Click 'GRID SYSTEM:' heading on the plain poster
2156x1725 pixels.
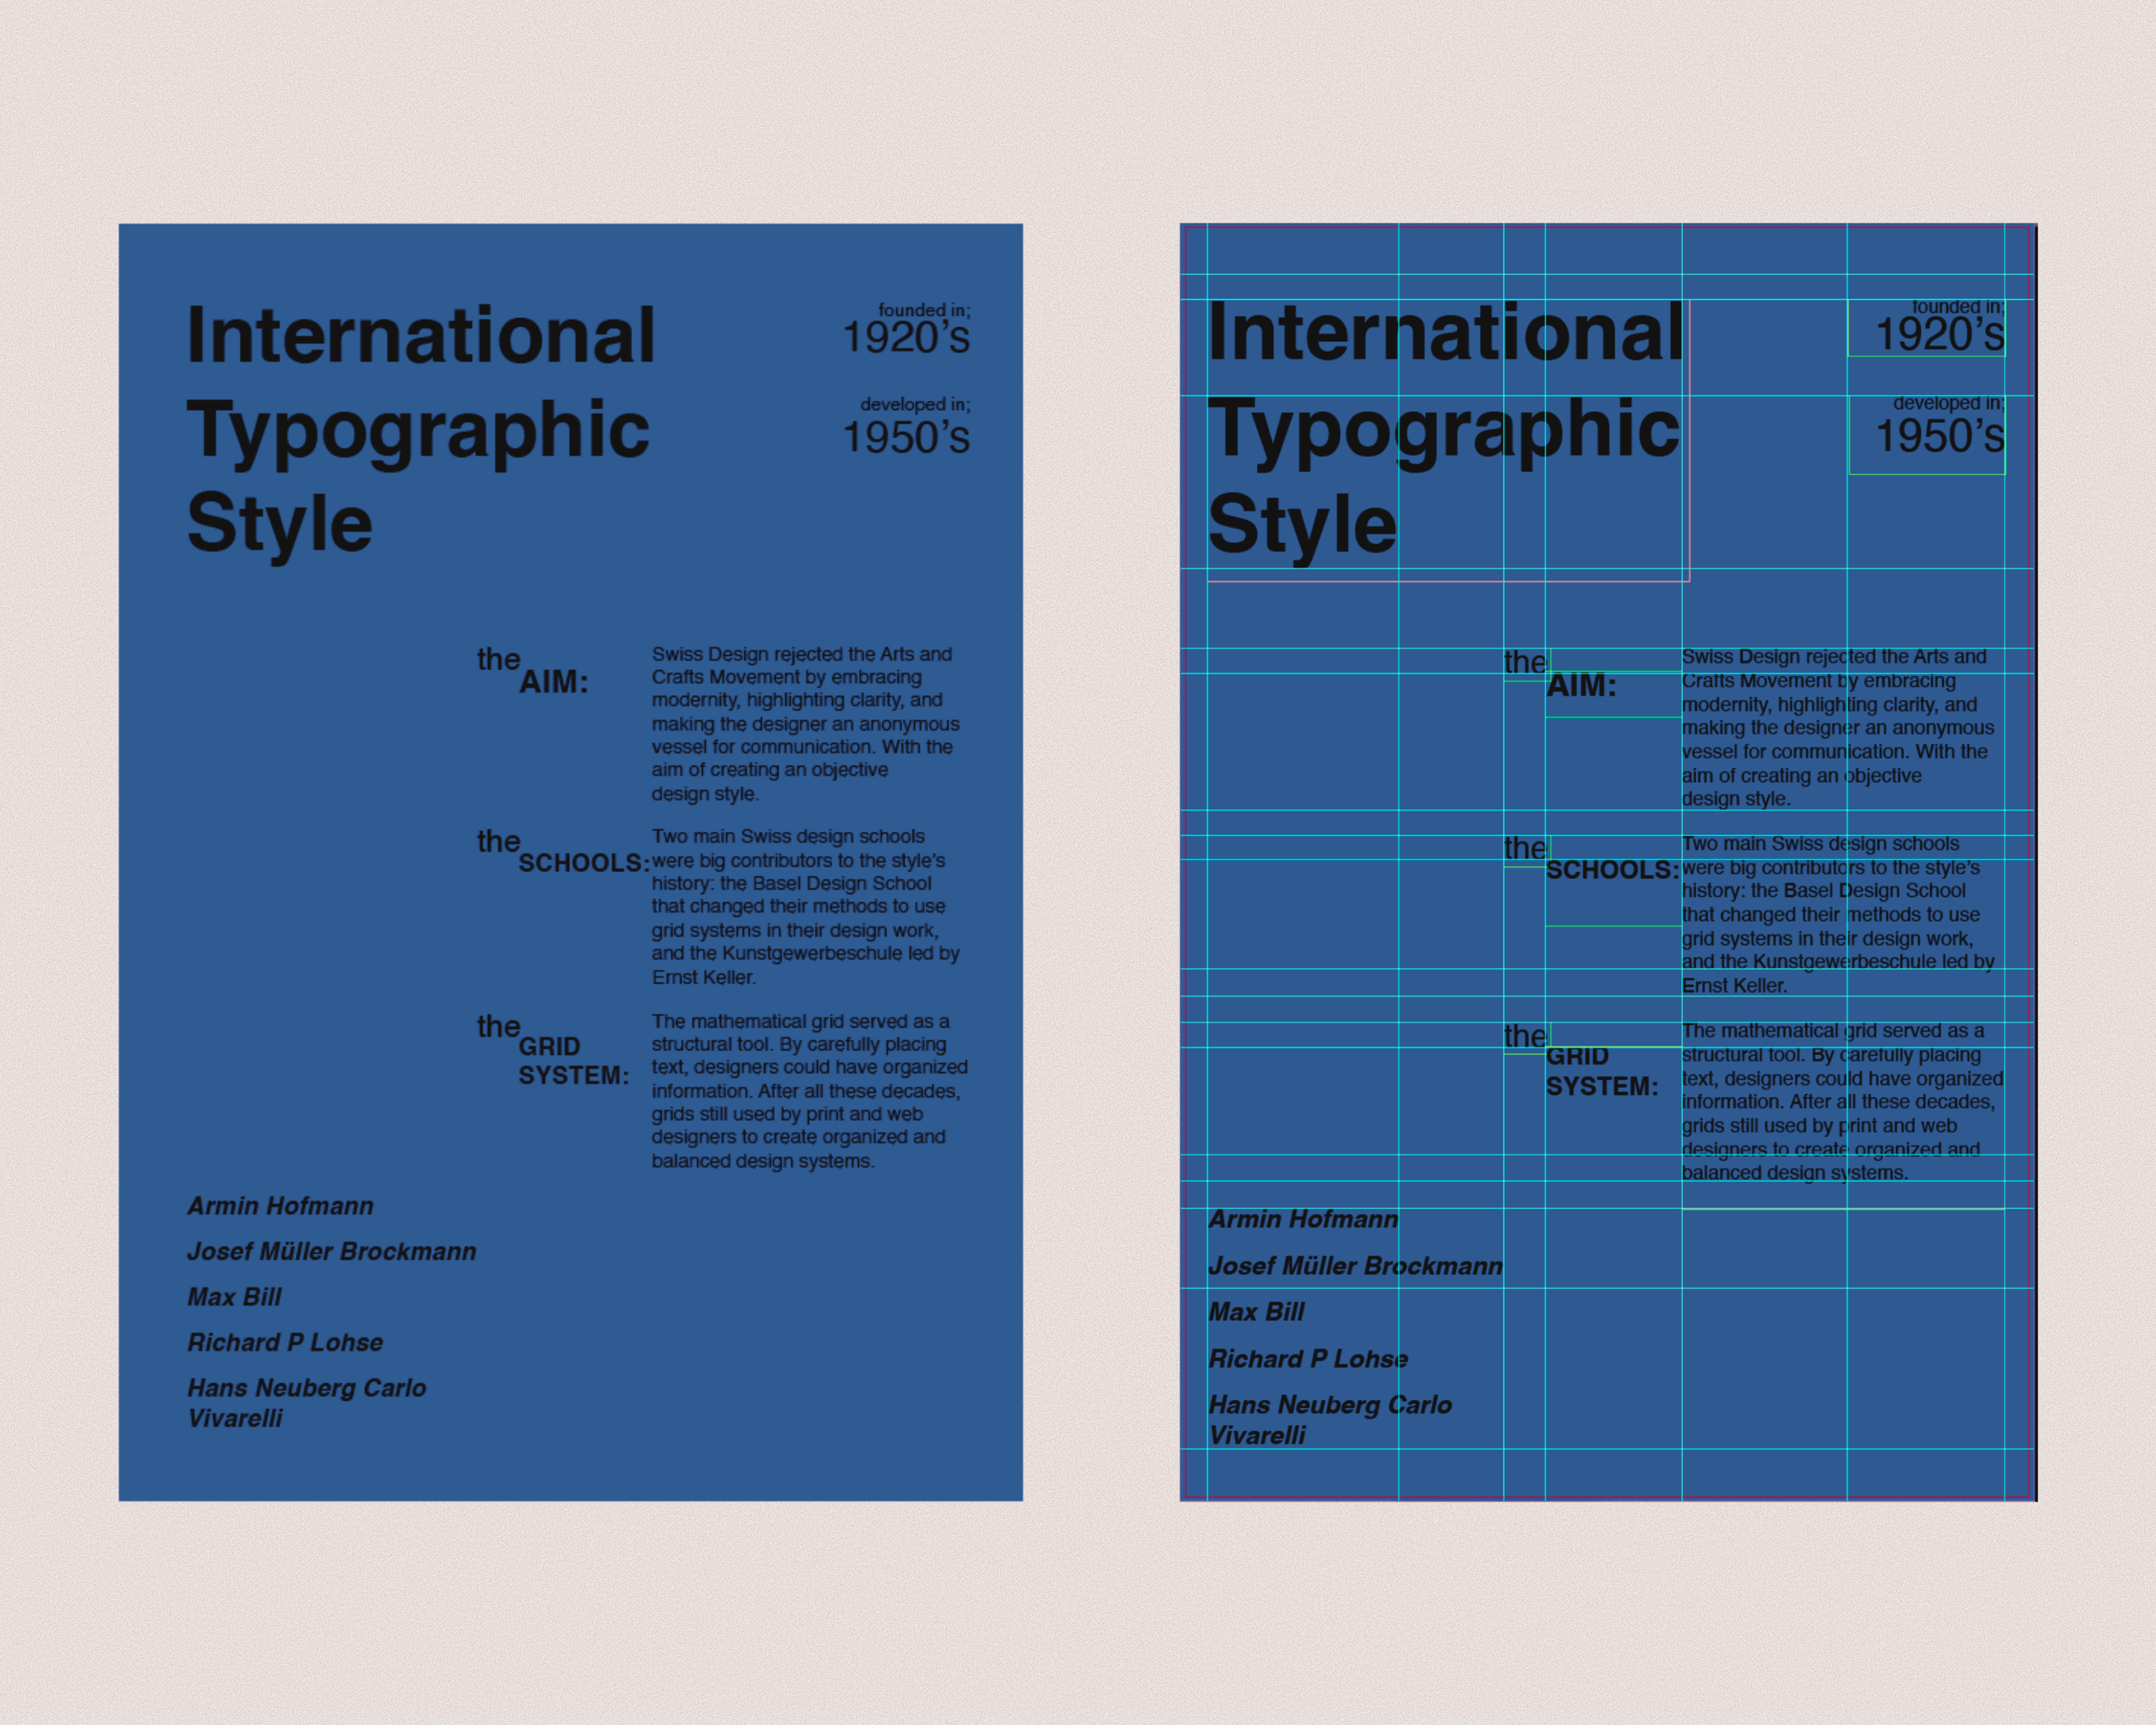click(573, 1061)
